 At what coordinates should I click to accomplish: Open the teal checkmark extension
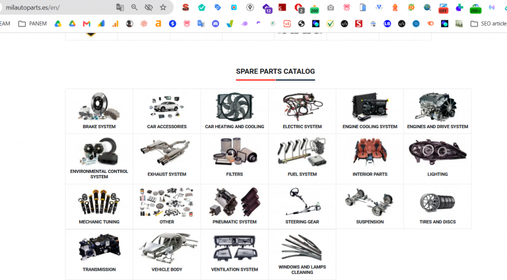(202, 7)
